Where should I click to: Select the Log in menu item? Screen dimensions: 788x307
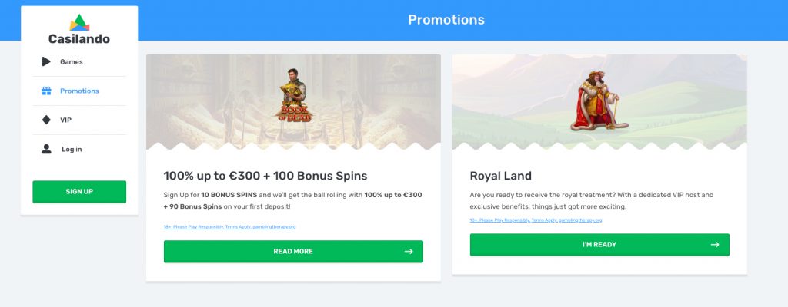pyautogui.click(x=72, y=149)
